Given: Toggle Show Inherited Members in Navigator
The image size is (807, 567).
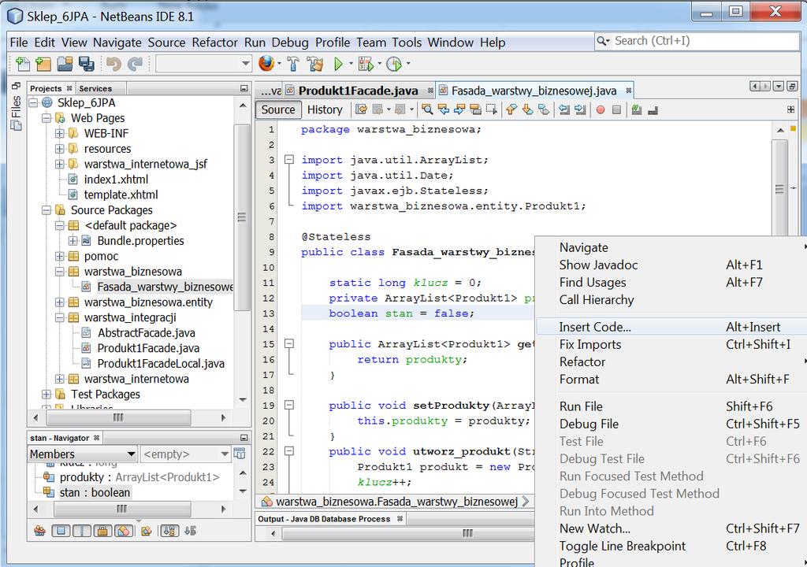Looking at the screenshot, I should (39, 531).
